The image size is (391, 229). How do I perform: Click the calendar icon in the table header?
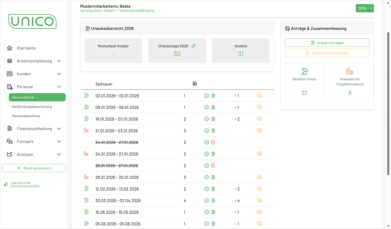click(195, 84)
